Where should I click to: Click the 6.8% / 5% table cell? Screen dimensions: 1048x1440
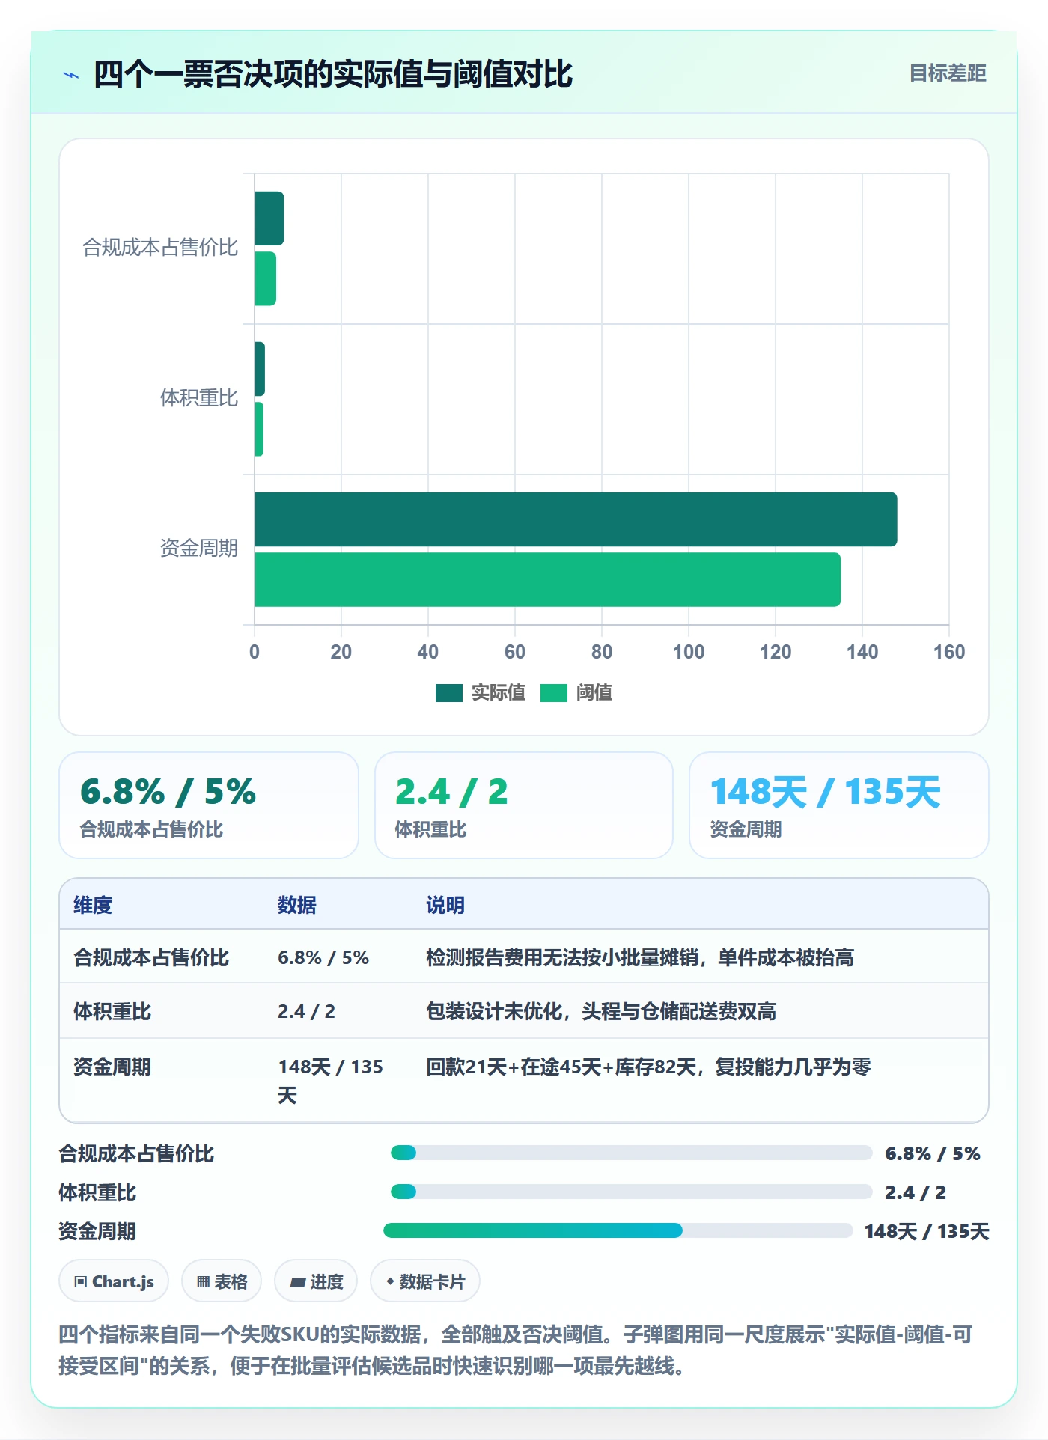[323, 957]
